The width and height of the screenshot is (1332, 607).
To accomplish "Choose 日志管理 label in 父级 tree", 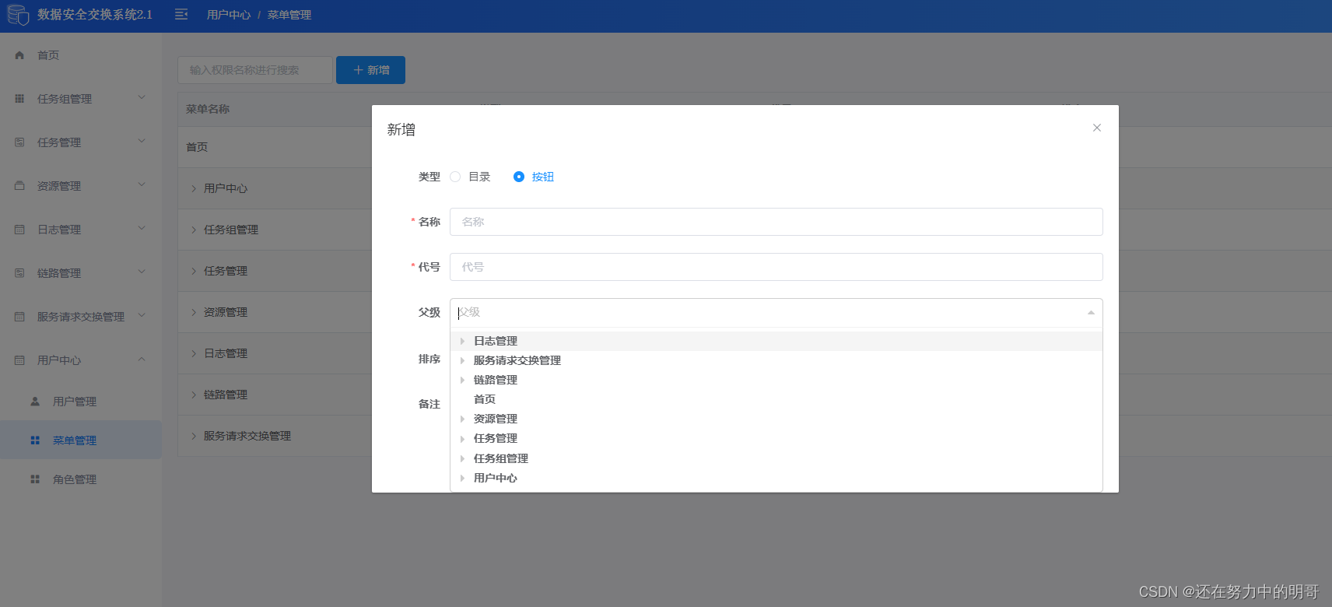I will 496,341.
